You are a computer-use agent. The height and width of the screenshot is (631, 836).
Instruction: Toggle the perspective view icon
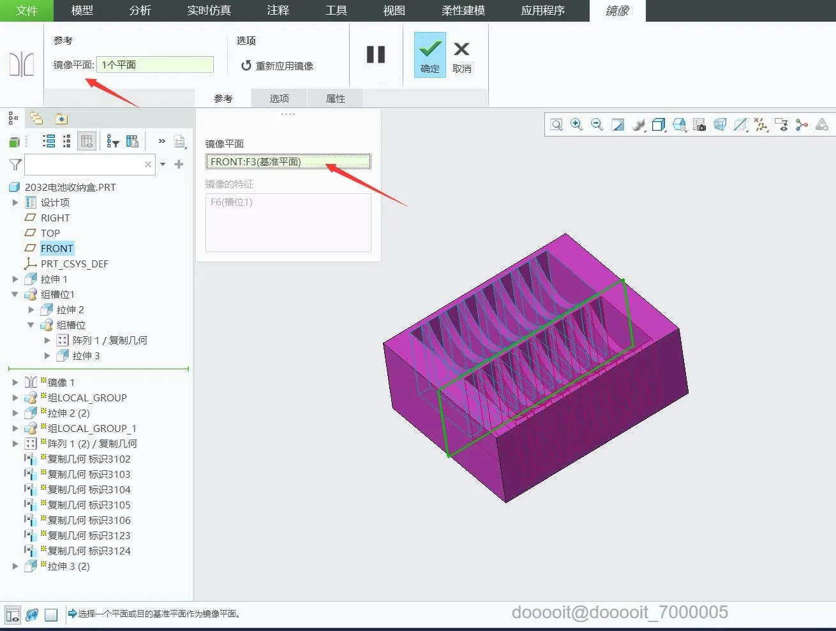[x=720, y=124]
